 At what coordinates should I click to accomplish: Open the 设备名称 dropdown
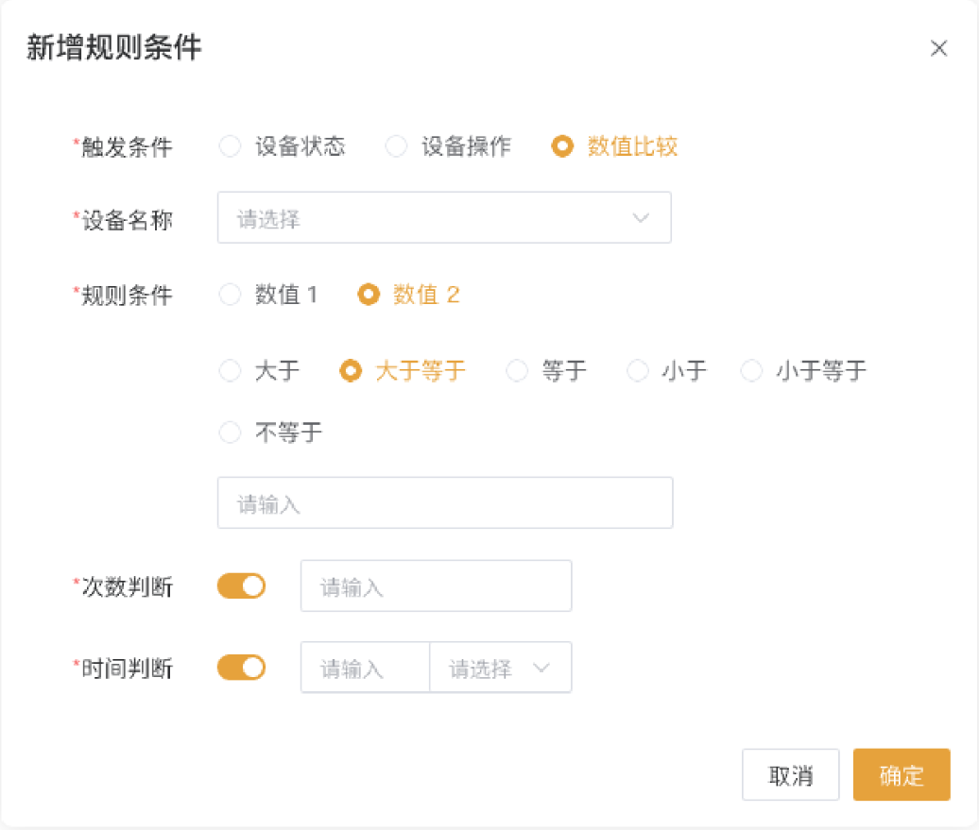[x=444, y=218]
